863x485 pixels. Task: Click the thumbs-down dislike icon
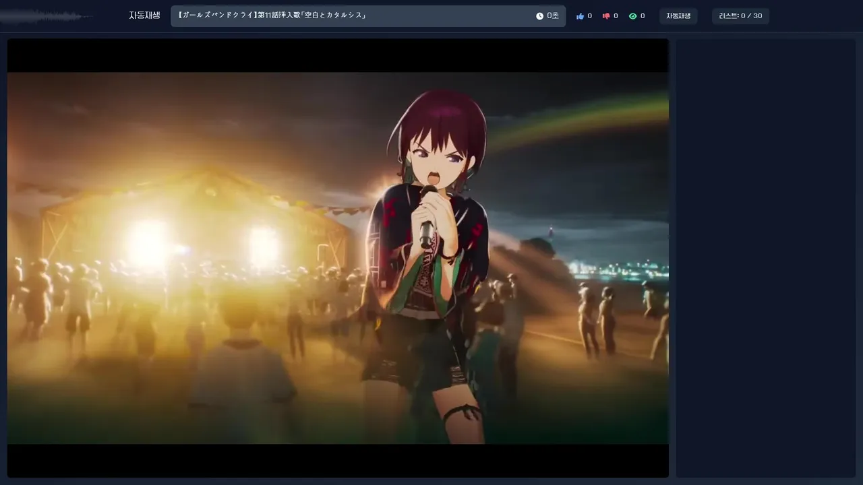(x=606, y=16)
